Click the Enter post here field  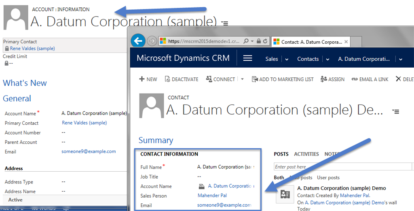point(342,167)
